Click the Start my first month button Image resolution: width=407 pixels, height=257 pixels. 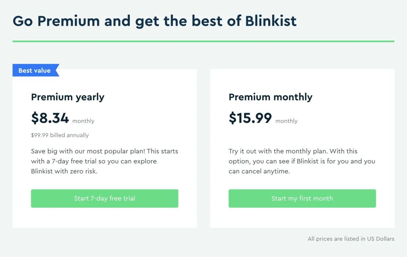click(302, 198)
